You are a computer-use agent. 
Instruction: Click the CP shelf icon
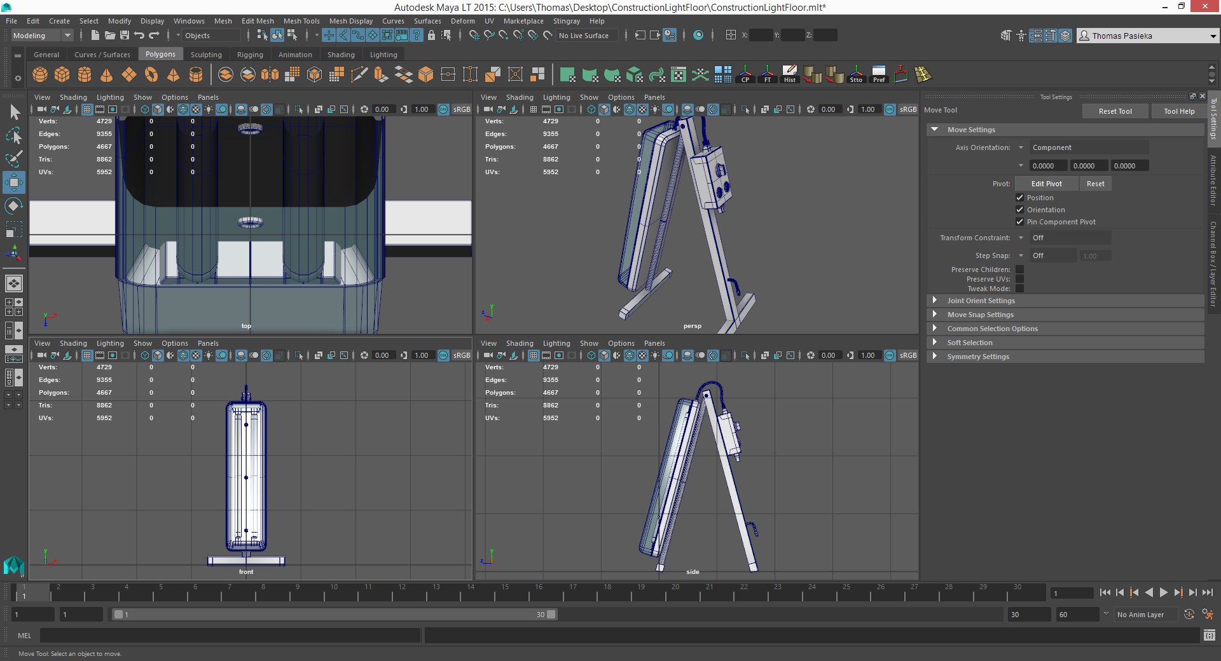click(x=745, y=74)
